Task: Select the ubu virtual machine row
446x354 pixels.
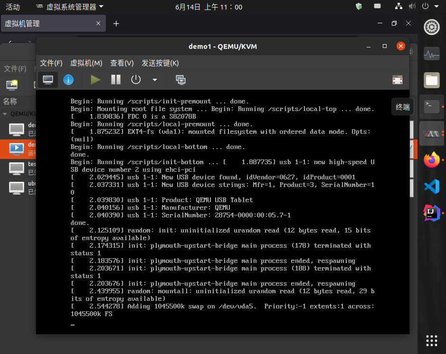Action: (x=18, y=188)
